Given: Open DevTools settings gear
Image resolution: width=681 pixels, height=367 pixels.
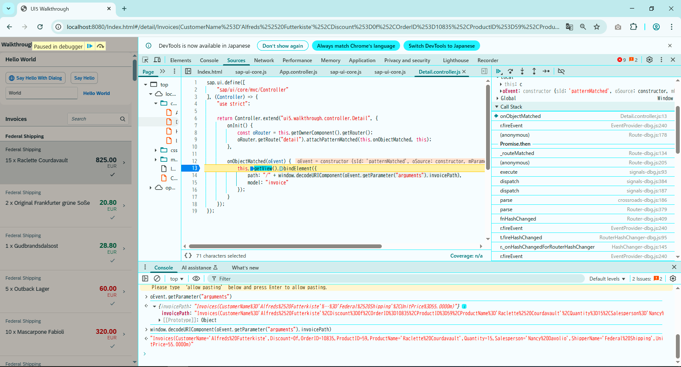Looking at the screenshot, I should coord(650,60).
